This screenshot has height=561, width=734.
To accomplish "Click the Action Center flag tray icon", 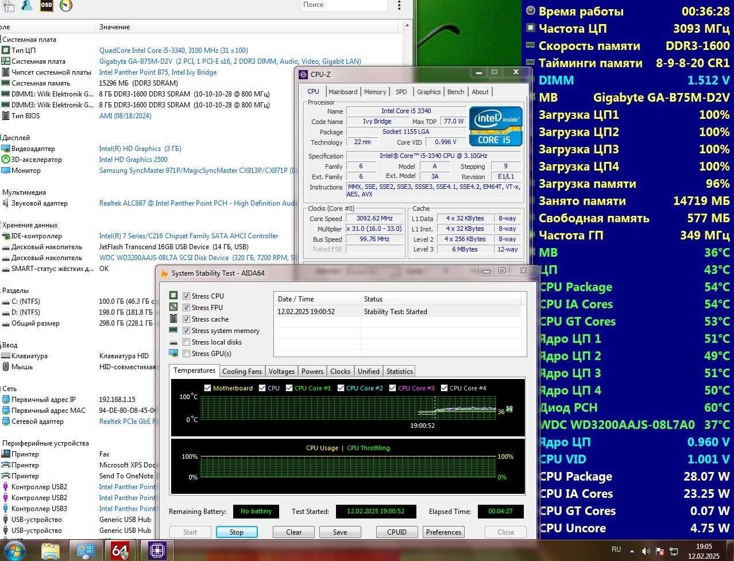I will [660, 551].
